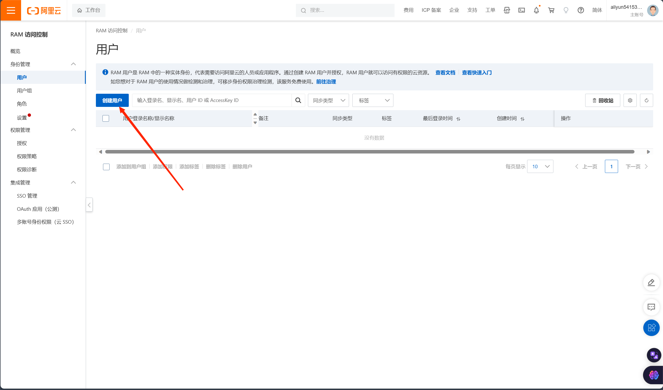Check the bottom batch-action checkbox
The width and height of the screenshot is (663, 390).
coord(106,167)
